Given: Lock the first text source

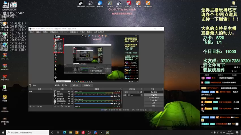Looking at the screenshot, I should (72, 91).
